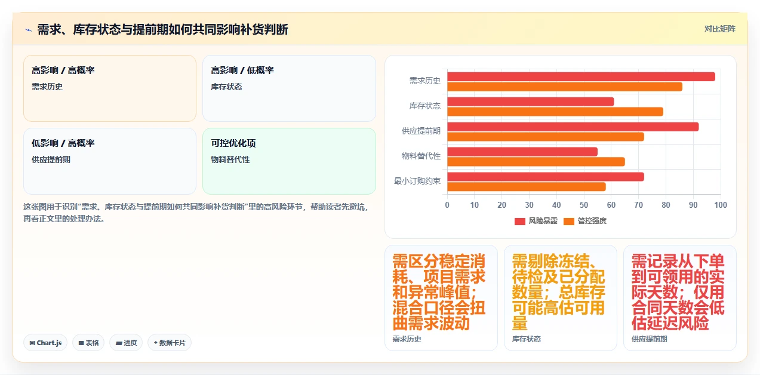Screen dimensions: 760x375
Task: Click the orange 最小订购约束 control bar
Action: coord(527,187)
